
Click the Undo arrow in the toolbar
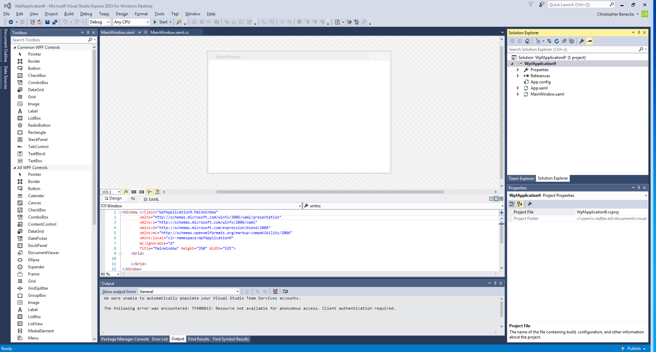coord(65,22)
